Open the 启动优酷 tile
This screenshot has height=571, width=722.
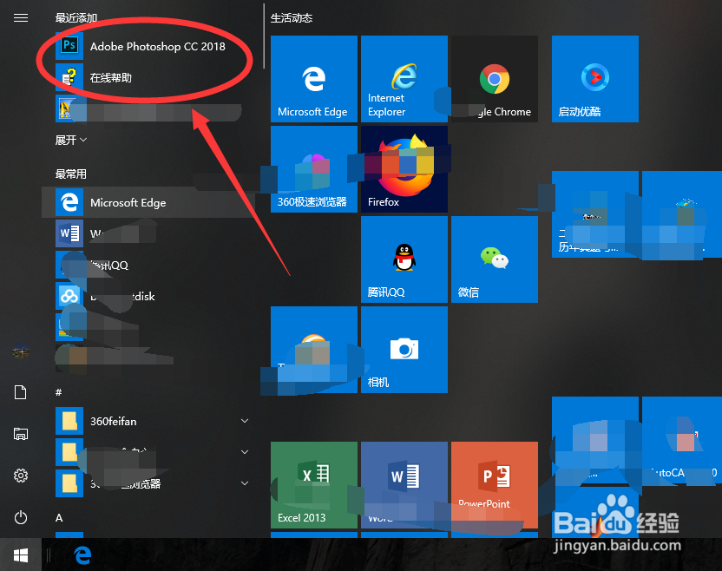pyautogui.click(x=595, y=79)
